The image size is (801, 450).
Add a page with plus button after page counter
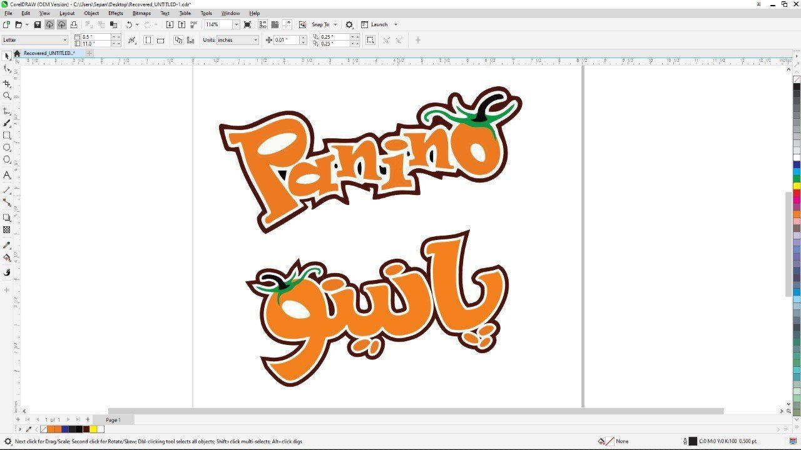click(x=87, y=419)
